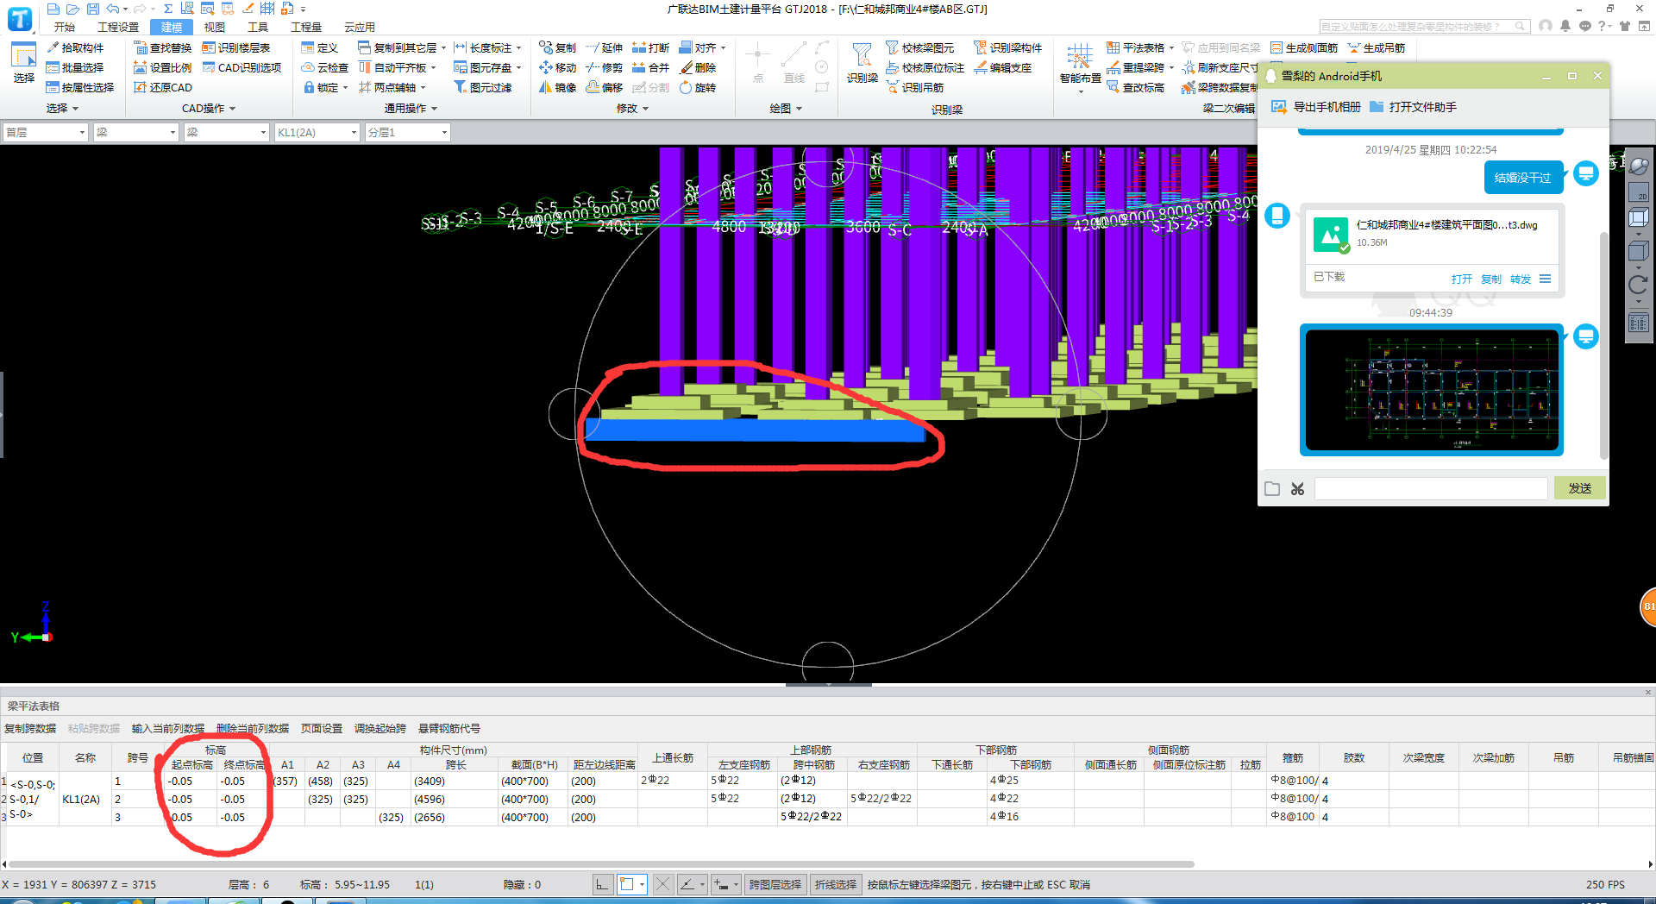Open the 首层 floor dropdown
1656x904 pixels.
click(46, 132)
